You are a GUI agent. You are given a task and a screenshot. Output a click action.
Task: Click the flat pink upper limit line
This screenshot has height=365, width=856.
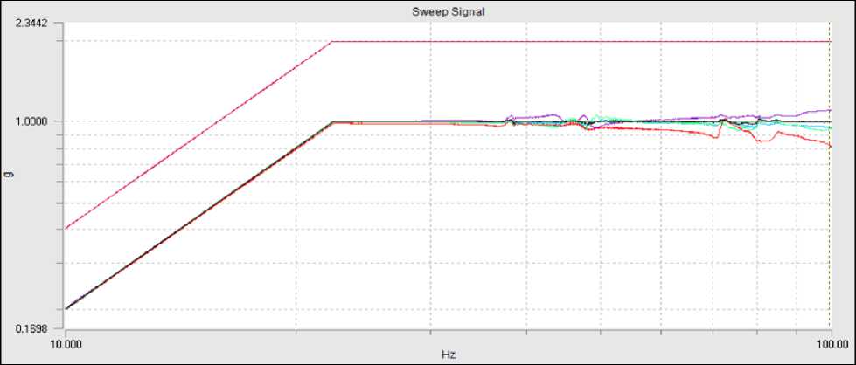[581, 41]
